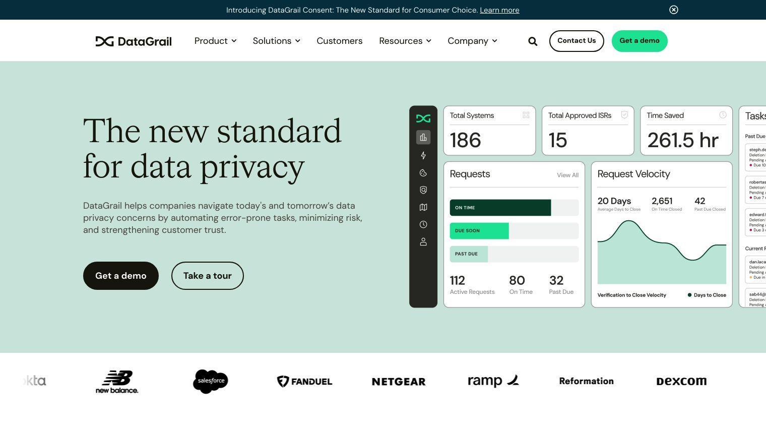Expand the Resources menu
Image resolution: width=766 pixels, height=431 pixels.
tap(405, 41)
